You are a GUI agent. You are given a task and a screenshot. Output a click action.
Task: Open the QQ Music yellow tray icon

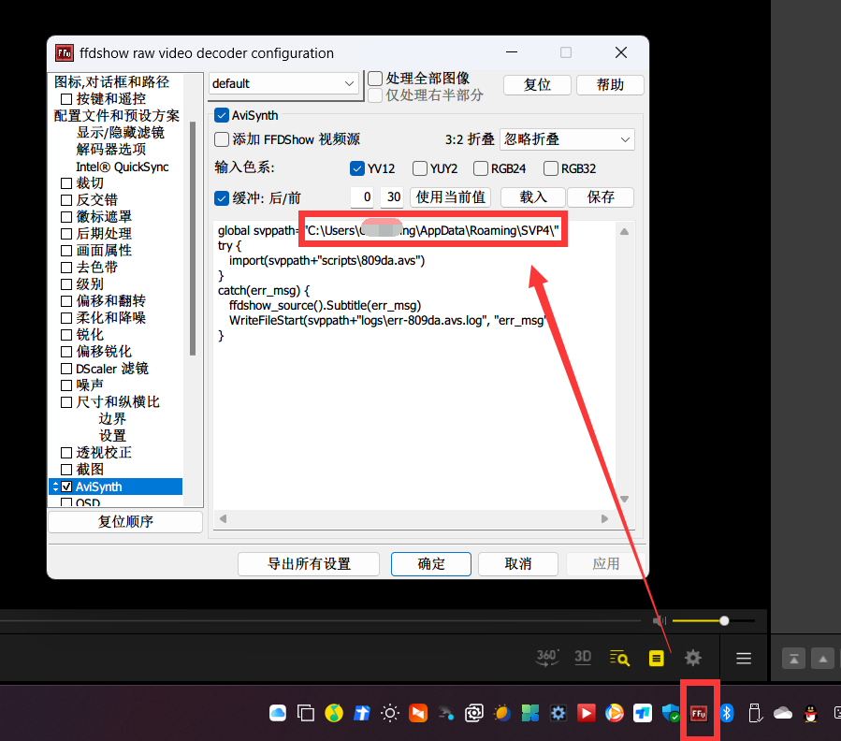pyautogui.click(x=334, y=713)
